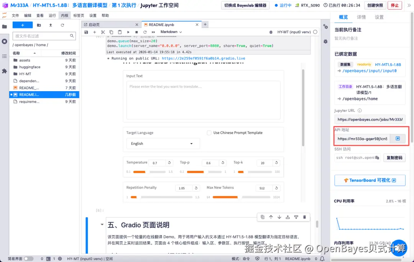
Task: Collapse the Gradio section heading
Action: coord(102,224)
